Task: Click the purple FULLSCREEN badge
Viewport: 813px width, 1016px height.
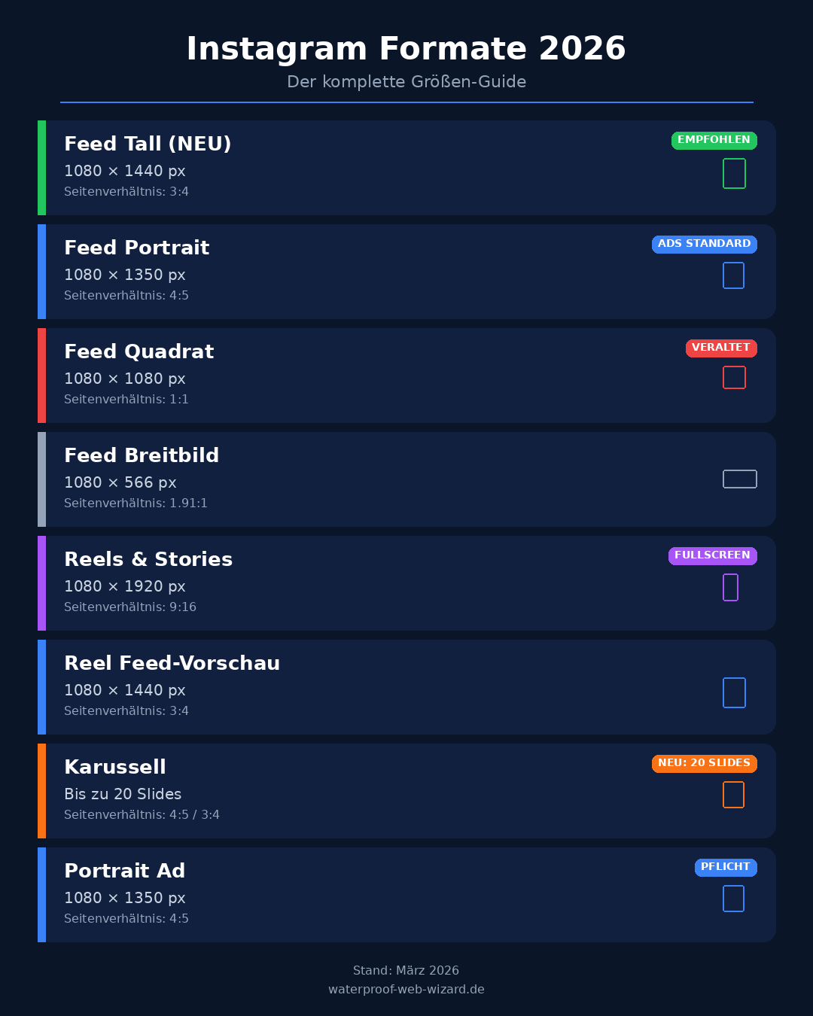Action: click(x=712, y=555)
